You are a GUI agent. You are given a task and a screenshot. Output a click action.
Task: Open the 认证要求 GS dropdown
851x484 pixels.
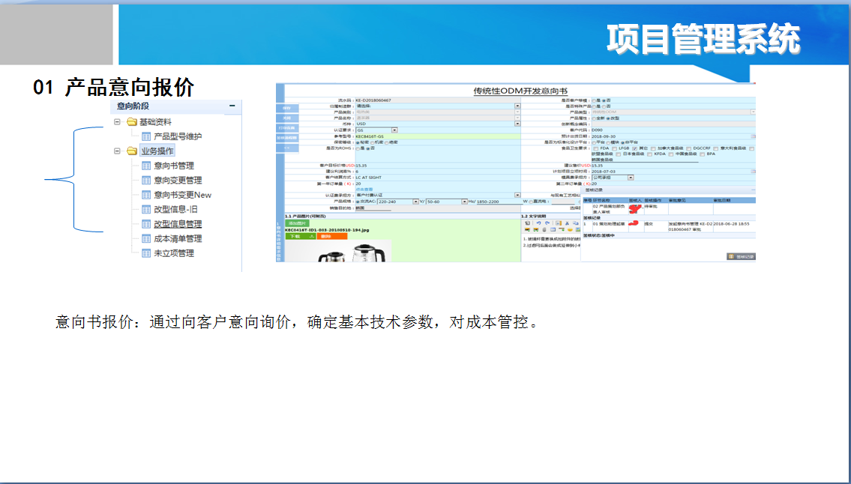point(394,130)
